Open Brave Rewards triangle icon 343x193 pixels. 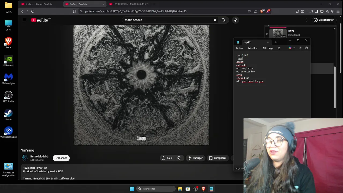(268, 11)
